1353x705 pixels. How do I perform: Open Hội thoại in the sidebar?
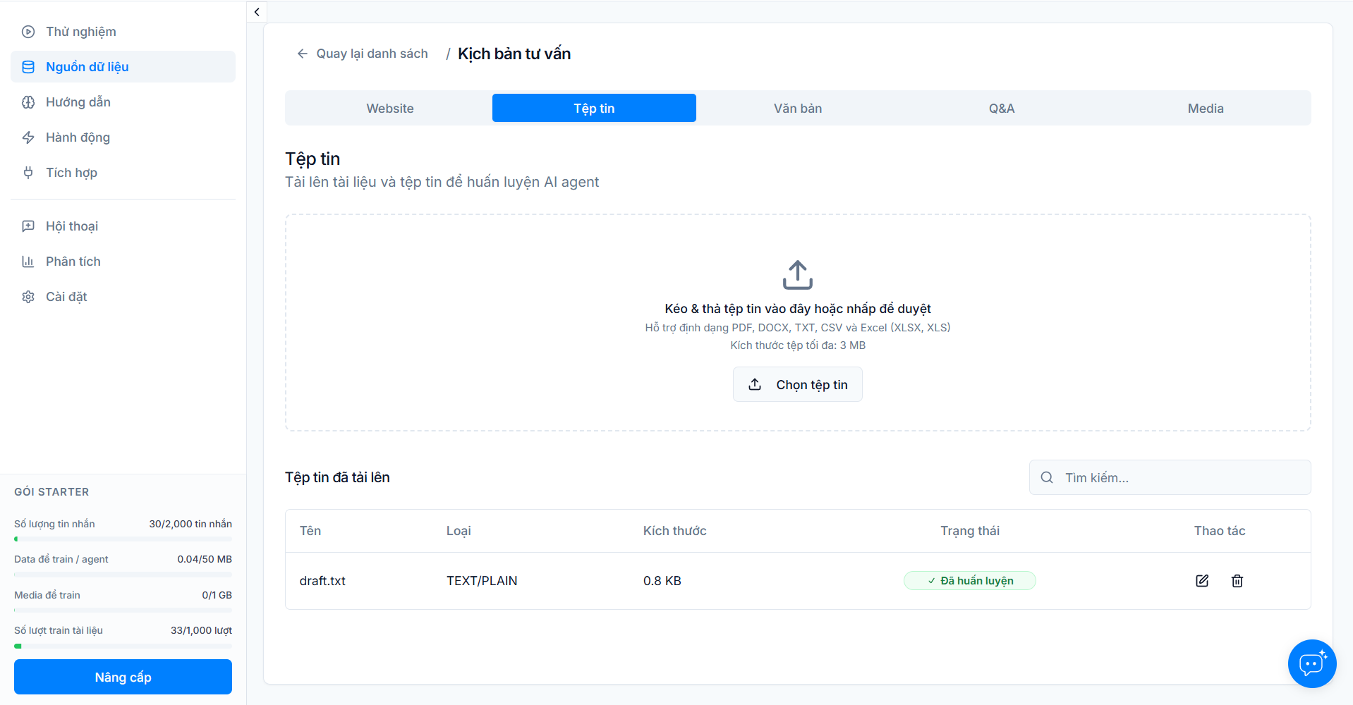point(123,226)
